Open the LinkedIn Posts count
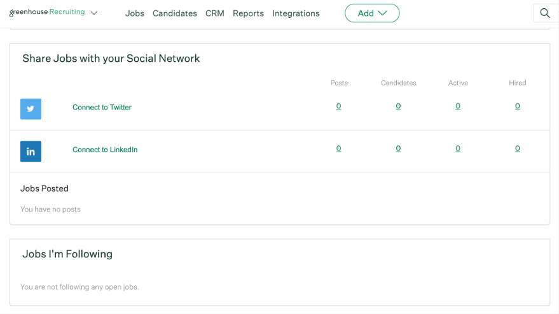This screenshot has width=559, height=314. tap(338, 148)
